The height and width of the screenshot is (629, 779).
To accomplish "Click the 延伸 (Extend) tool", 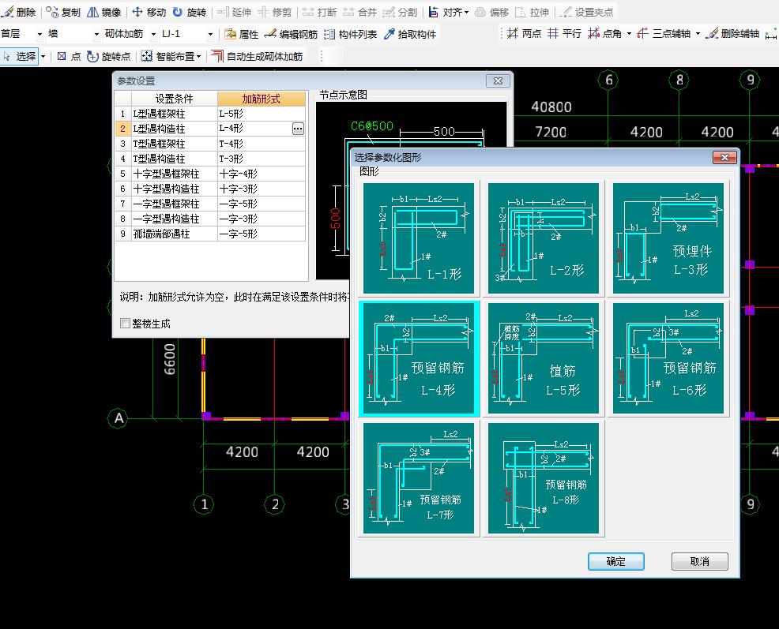I will (235, 12).
